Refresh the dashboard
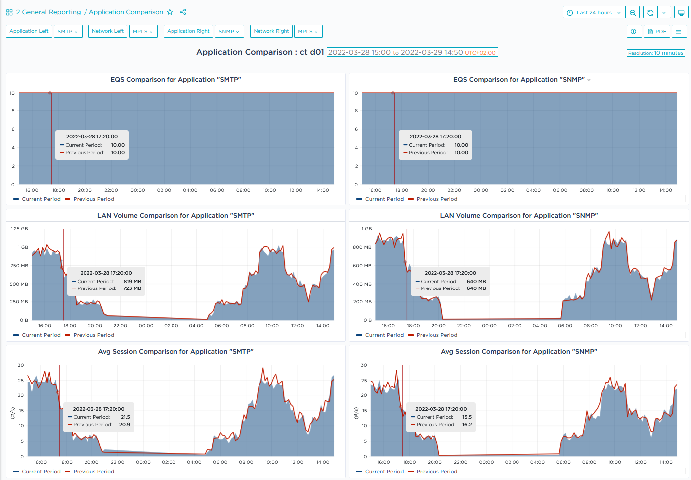 click(650, 13)
